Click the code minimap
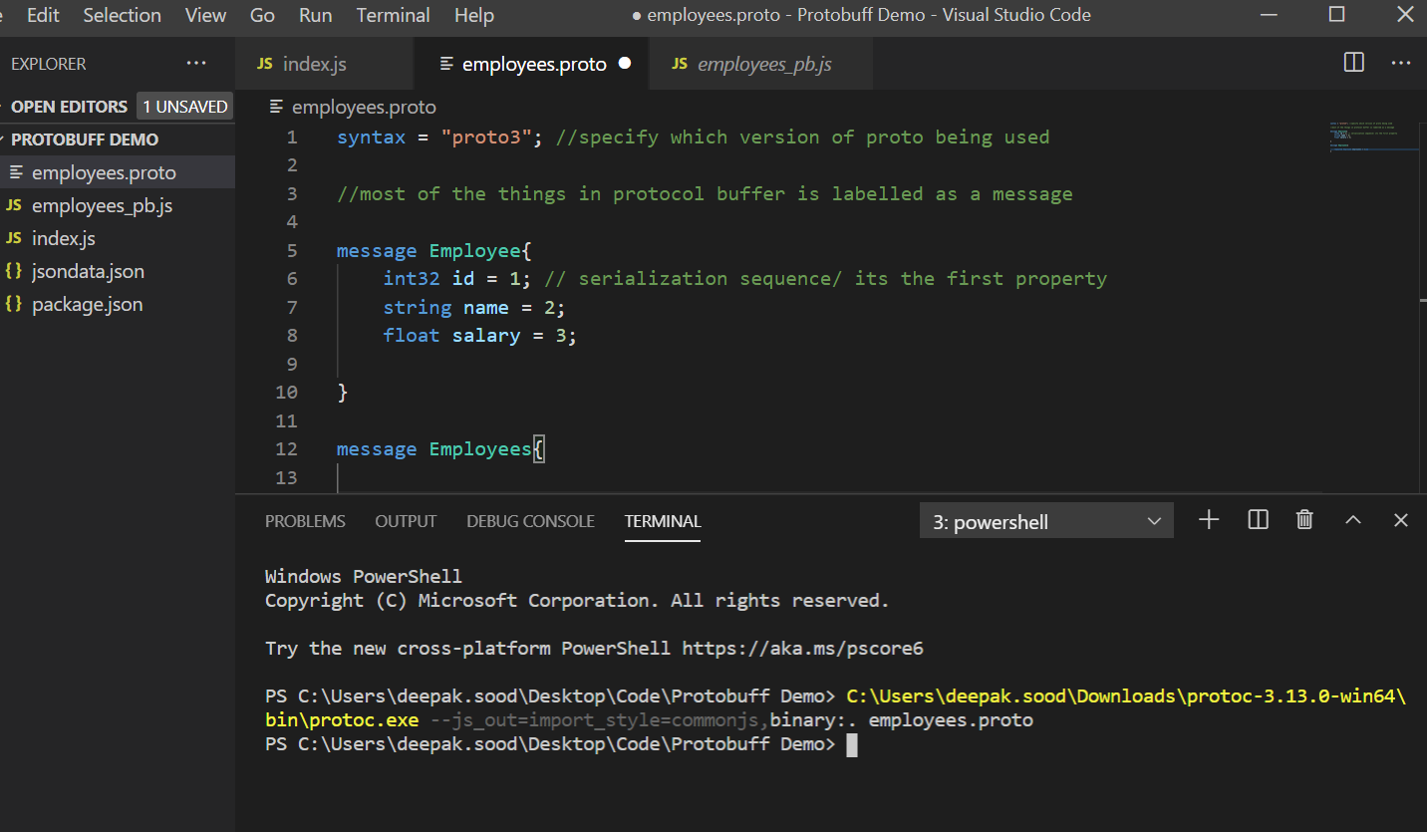This screenshot has height=832, width=1427. click(1373, 136)
